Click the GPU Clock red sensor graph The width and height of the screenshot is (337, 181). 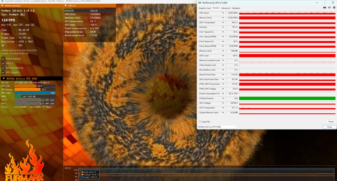point(287,13)
